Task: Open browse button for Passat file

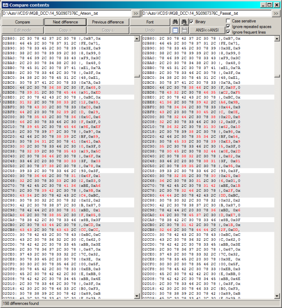Action: 275,14
